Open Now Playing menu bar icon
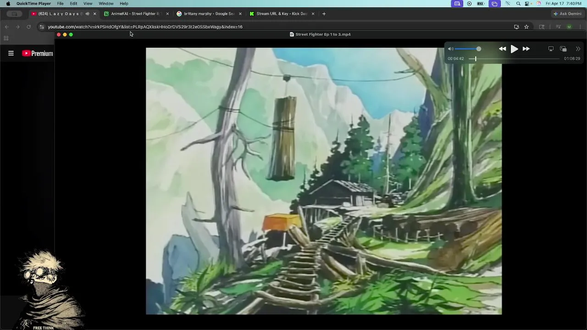The width and height of the screenshot is (587, 330). coord(469,4)
